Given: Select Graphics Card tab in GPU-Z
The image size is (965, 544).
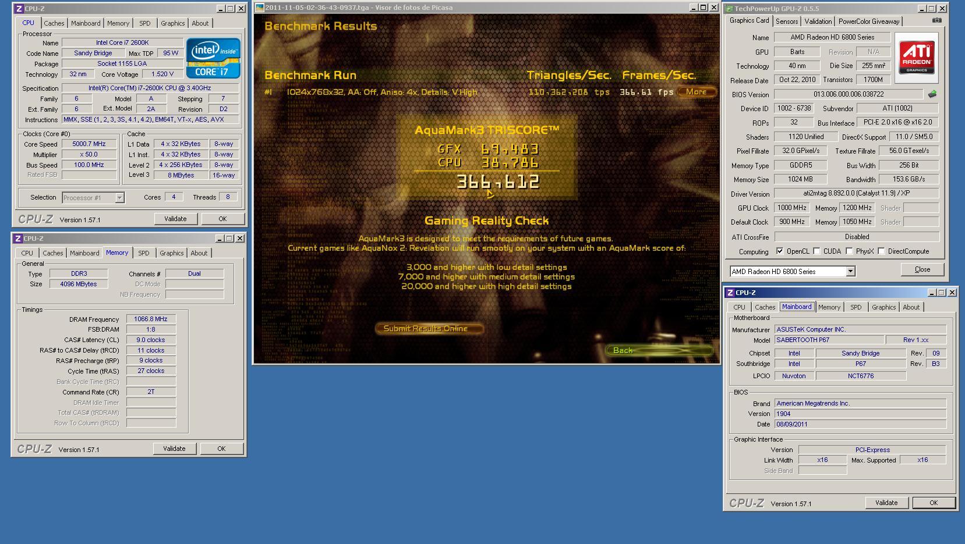Looking at the screenshot, I should (750, 20).
